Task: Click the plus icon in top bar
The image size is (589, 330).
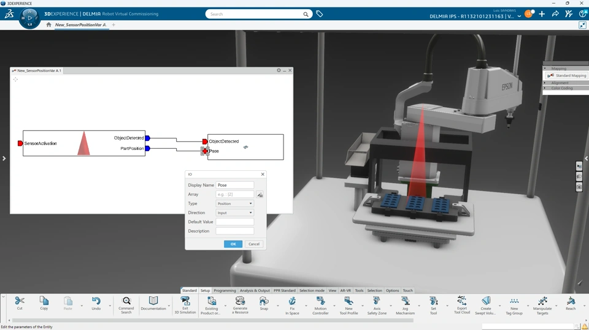Action: [542, 14]
